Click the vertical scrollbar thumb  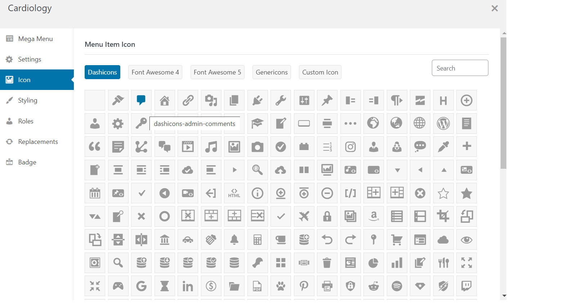(504, 103)
